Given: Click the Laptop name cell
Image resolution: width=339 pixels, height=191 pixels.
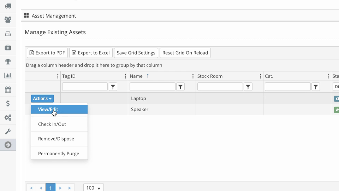Looking at the screenshot, I should point(162,98).
